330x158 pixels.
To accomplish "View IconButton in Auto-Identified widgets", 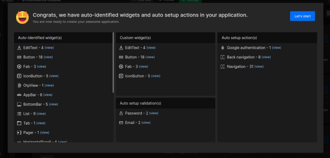I will click(54, 76).
